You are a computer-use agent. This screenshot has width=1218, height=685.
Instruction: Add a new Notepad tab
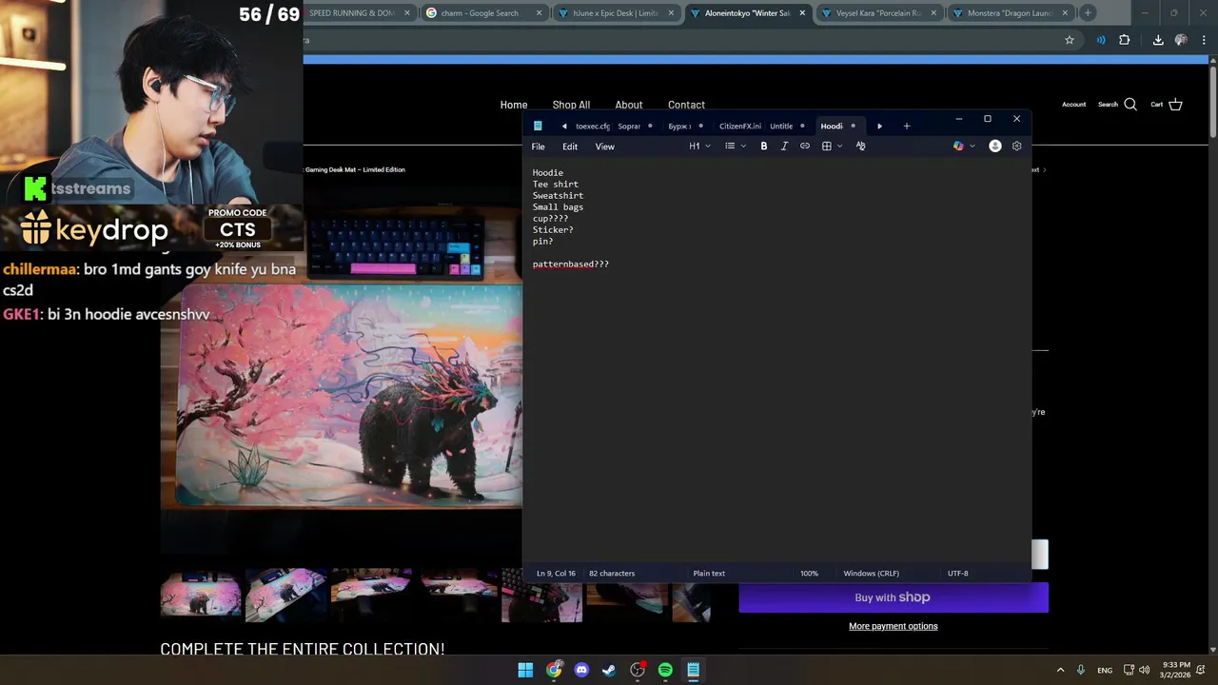click(906, 127)
